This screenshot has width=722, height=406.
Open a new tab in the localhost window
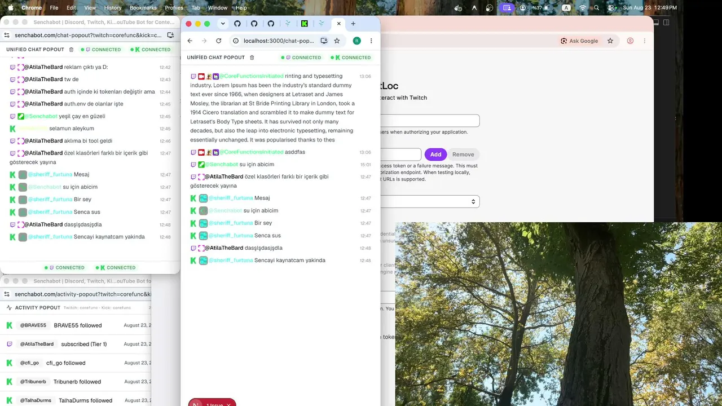coord(353,24)
